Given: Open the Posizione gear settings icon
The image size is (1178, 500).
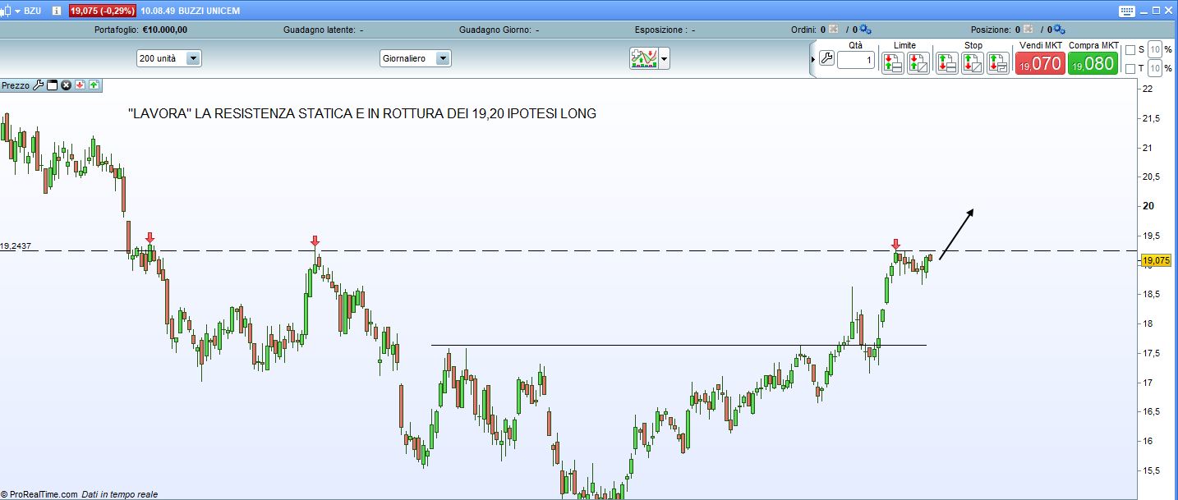Looking at the screenshot, I should [1059, 30].
